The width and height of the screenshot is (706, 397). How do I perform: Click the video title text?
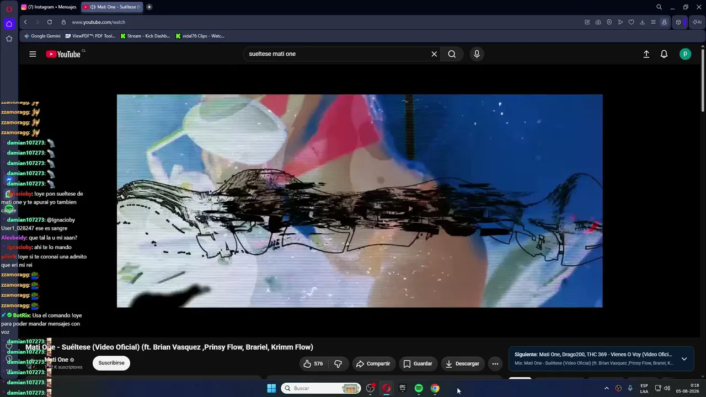(x=169, y=347)
